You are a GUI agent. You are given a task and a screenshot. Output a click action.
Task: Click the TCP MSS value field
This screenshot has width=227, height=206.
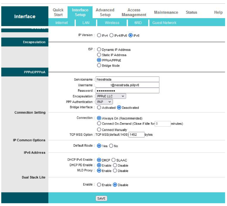[136, 135]
